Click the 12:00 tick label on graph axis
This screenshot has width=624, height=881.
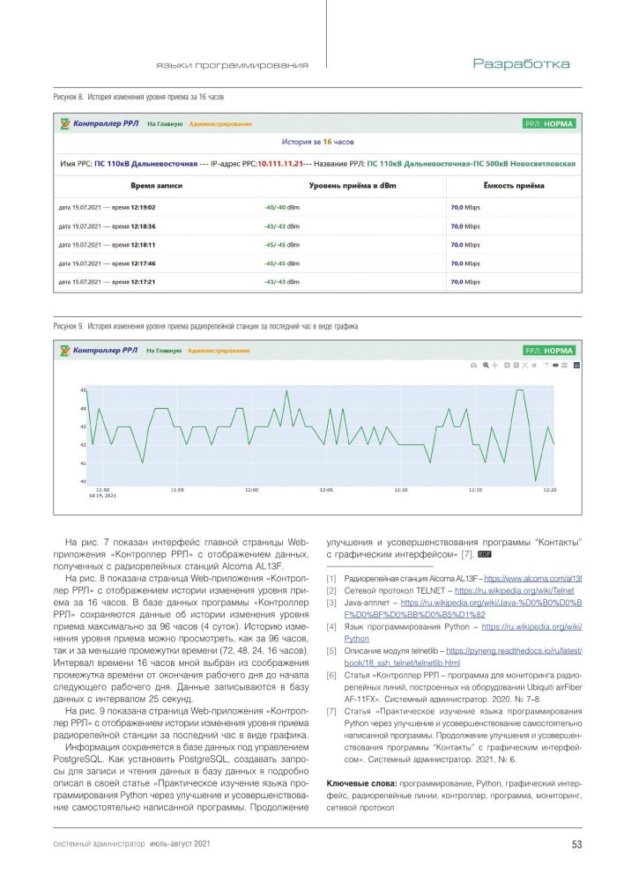click(x=251, y=490)
